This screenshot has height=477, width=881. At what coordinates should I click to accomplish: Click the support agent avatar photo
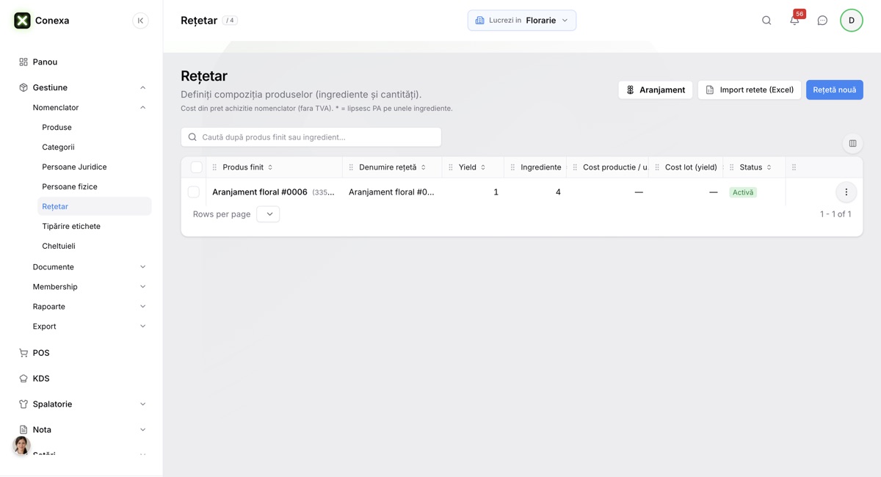click(22, 445)
